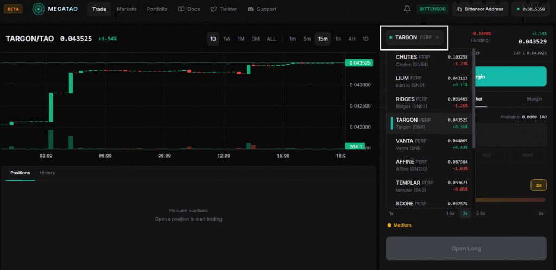556x270 pixels.
Task: Select the 2x leverage preset
Action: click(x=465, y=214)
